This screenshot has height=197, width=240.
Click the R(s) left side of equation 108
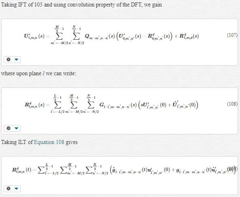click(34, 105)
